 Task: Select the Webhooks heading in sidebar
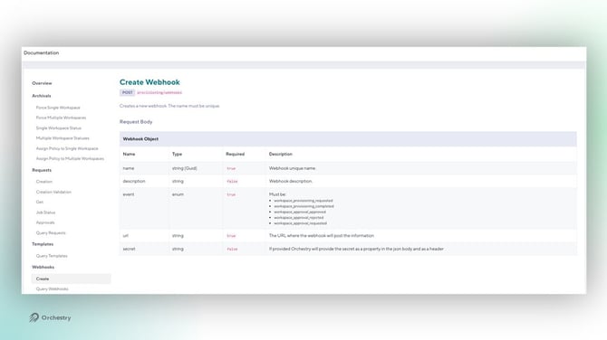pos(43,268)
